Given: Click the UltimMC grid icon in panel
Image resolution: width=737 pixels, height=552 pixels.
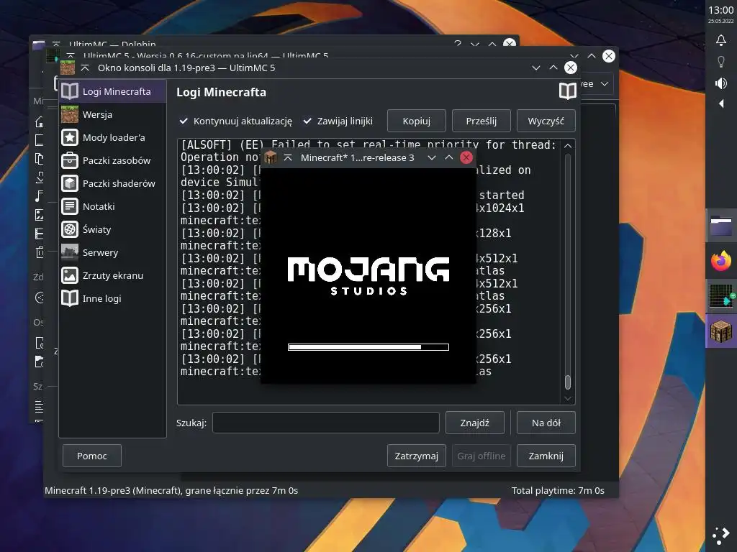Looking at the screenshot, I should coord(721,295).
